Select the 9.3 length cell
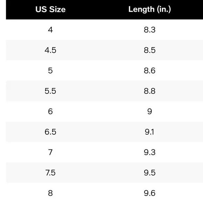203x203 pixels. click(x=149, y=152)
